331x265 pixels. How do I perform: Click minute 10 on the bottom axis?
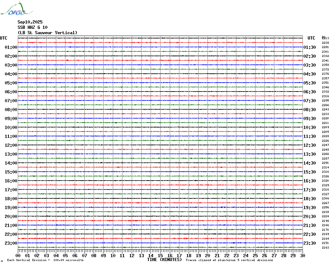coord(113,255)
